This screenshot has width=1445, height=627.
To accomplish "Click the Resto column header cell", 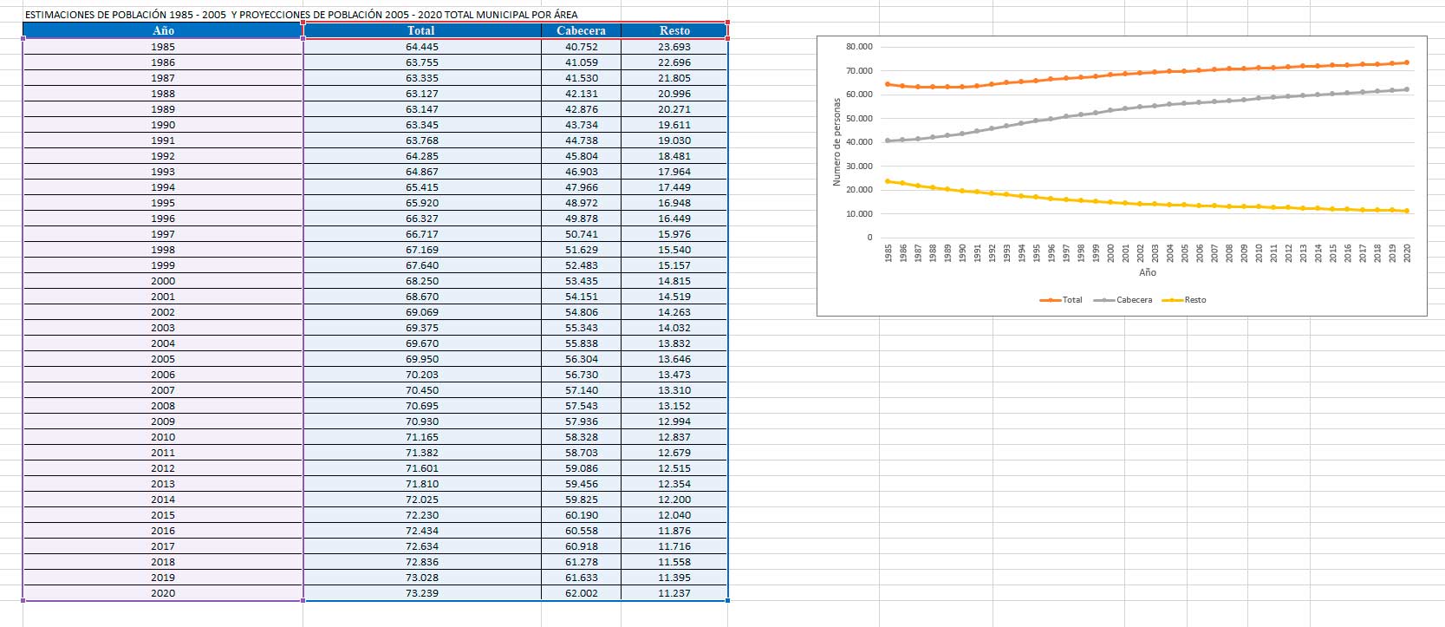I will click(674, 30).
